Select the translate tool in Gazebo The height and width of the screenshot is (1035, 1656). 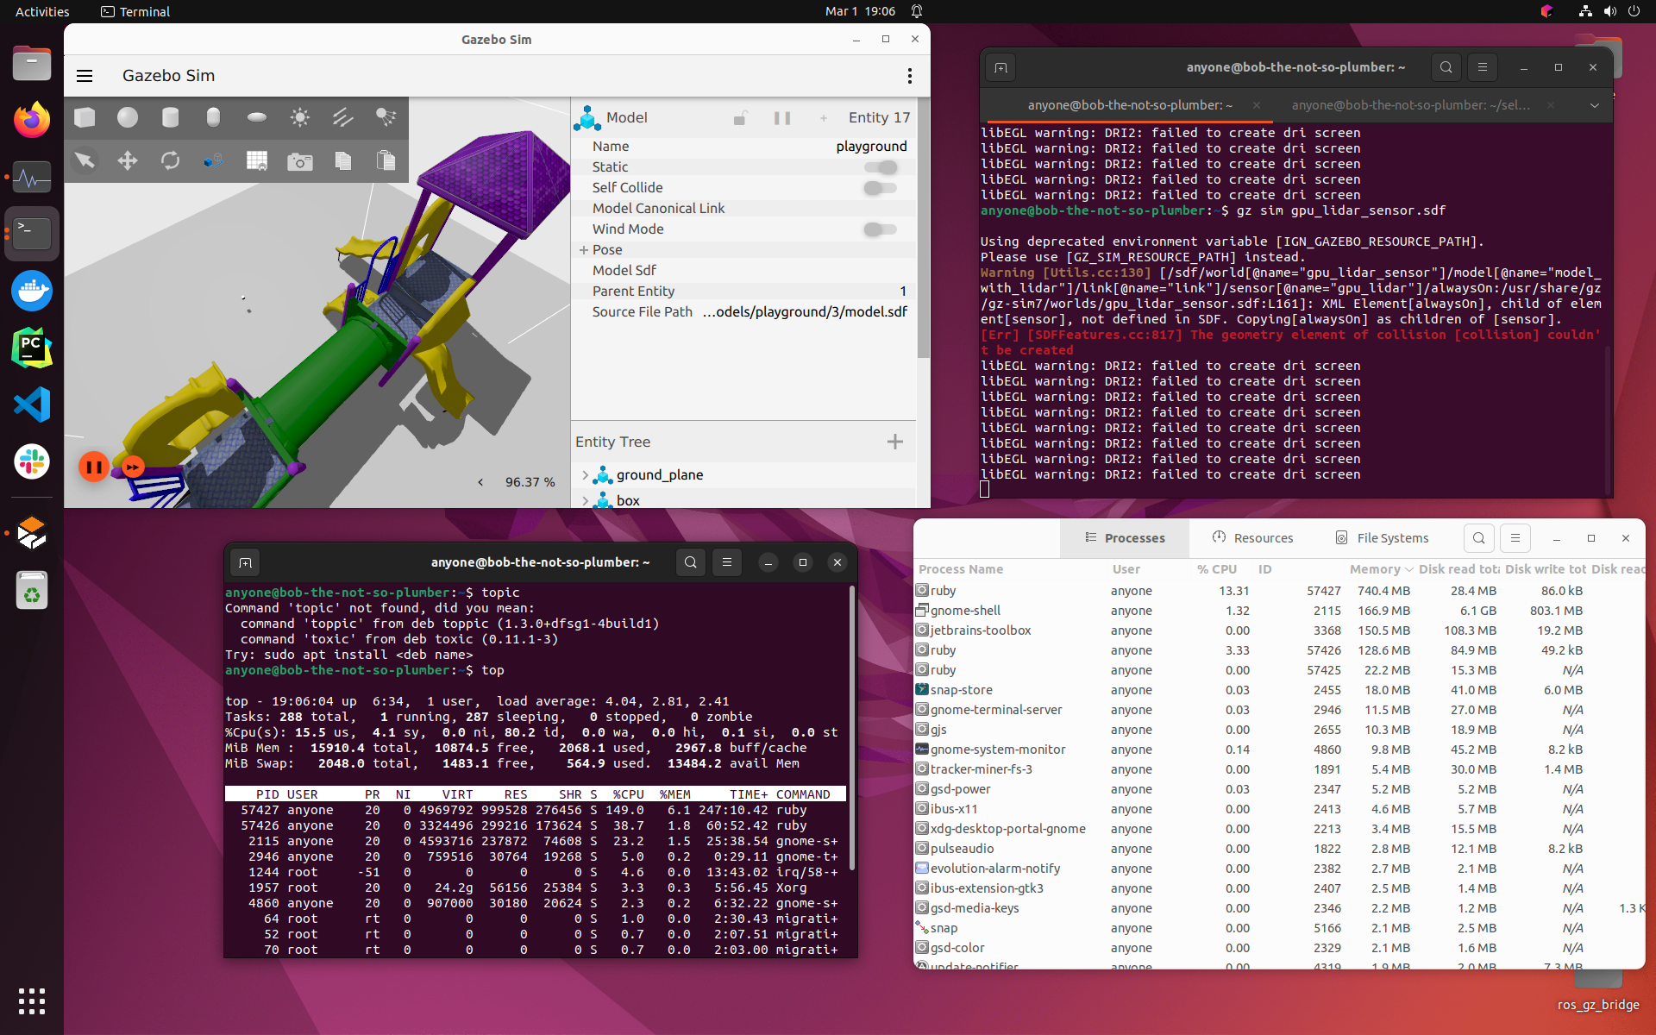[x=128, y=160]
